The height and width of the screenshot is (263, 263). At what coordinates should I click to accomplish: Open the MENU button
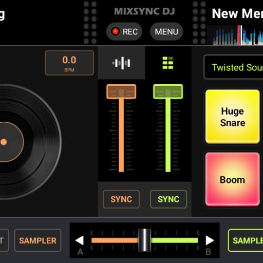tap(166, 32)
